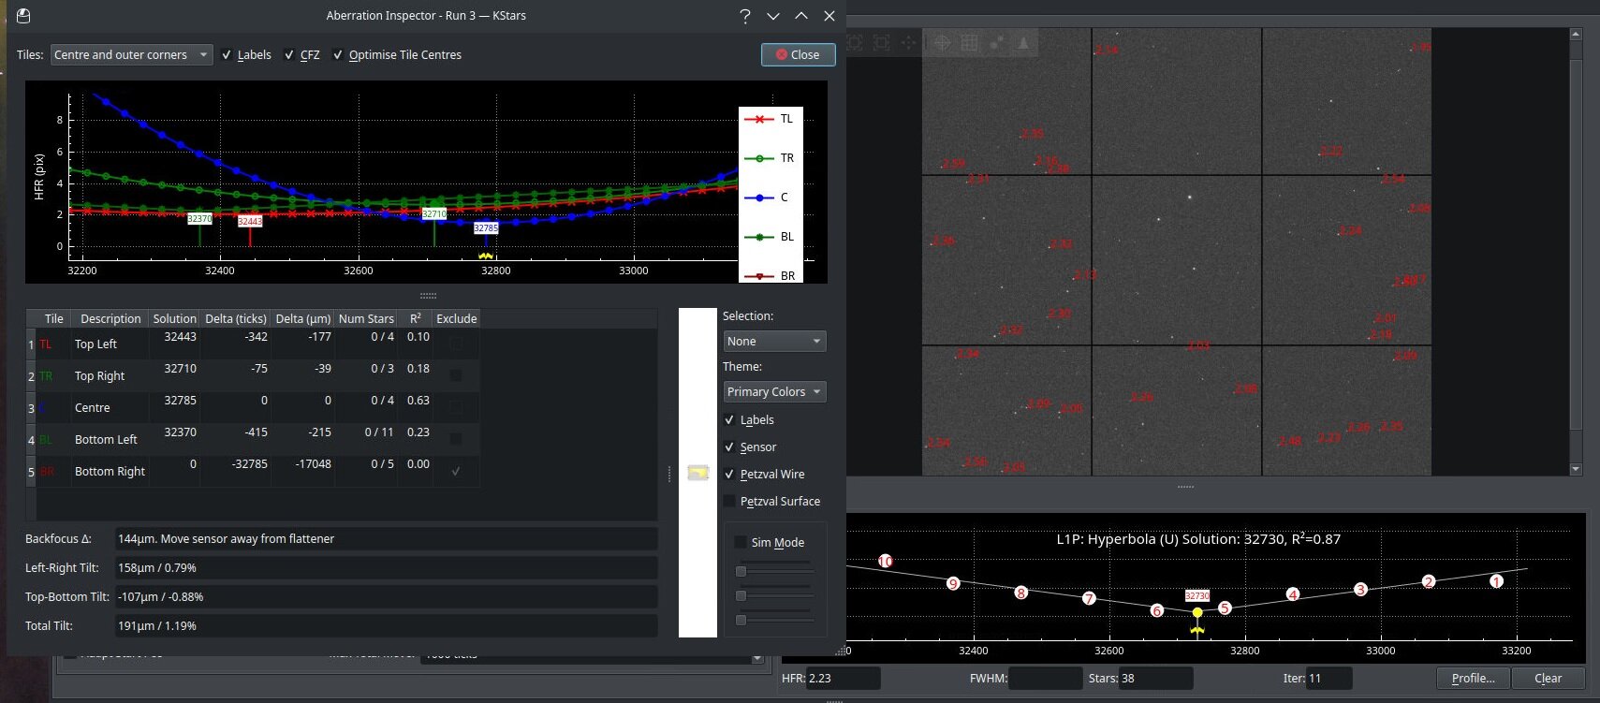Uncheck the CFZ checkbox
This screenshot has height=703, width=1600.
[289, 55]
